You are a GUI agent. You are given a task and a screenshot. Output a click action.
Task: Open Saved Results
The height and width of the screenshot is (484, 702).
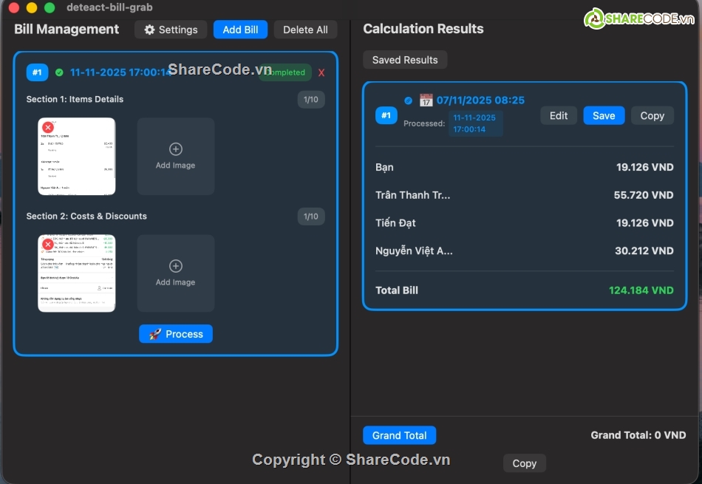tap(405, 60)
